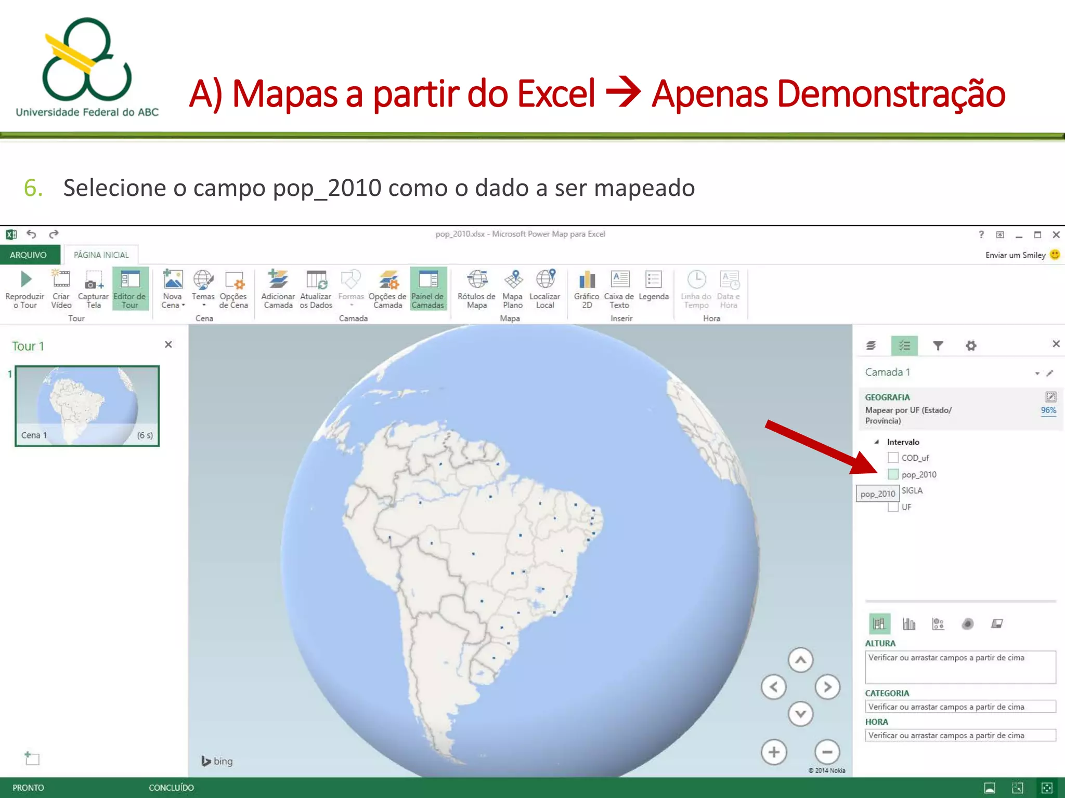Viewport: 1065px width, 798px height.
Task: Close the Tour 1 pane
Action: click(168, 344)
